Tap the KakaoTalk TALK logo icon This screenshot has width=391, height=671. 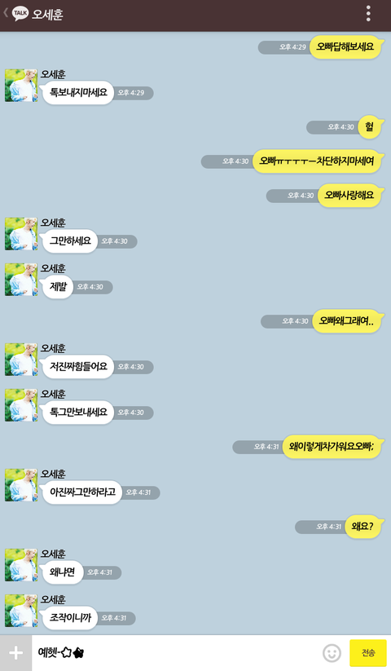coord(20,14)
